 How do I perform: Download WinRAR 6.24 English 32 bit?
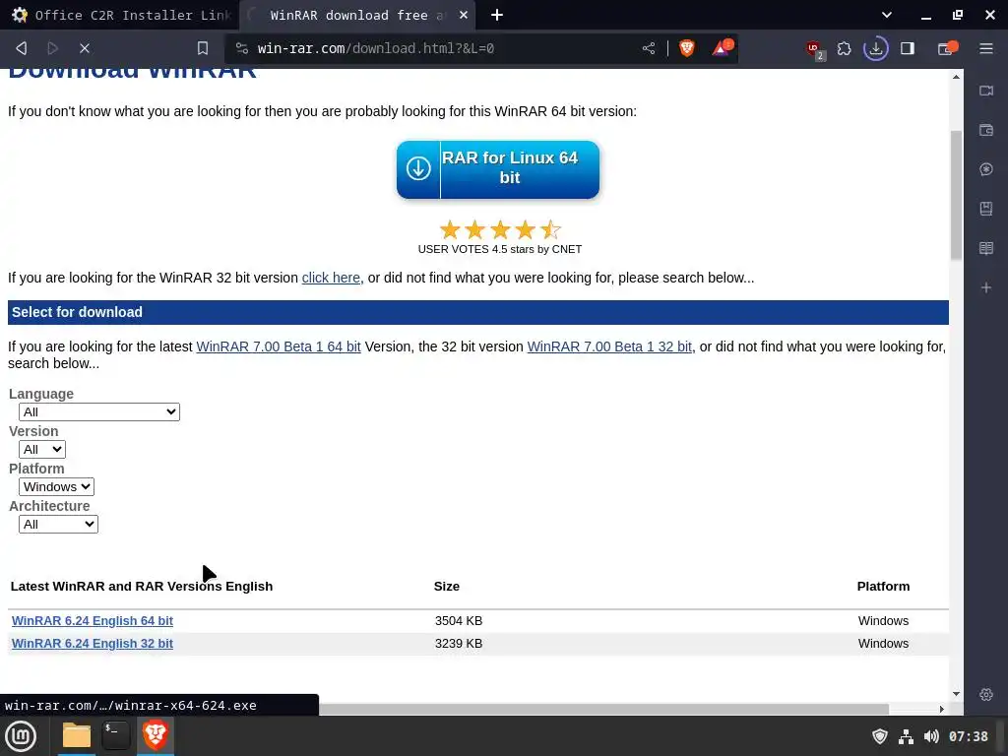[x=93, y=644]
